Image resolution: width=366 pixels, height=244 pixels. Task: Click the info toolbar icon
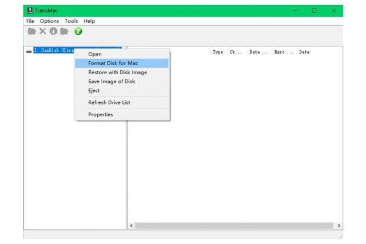click(53, 31)
